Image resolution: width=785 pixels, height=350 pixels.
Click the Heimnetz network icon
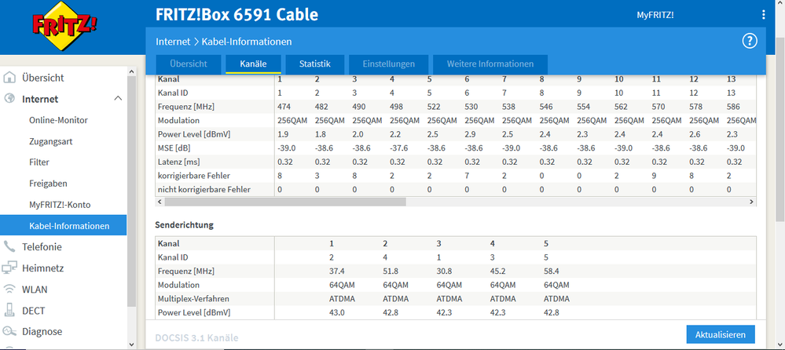click(9, 268)
